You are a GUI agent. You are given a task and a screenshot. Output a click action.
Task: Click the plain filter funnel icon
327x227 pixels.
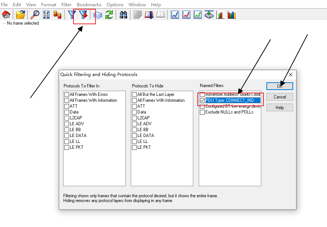[x=71, y=15]
